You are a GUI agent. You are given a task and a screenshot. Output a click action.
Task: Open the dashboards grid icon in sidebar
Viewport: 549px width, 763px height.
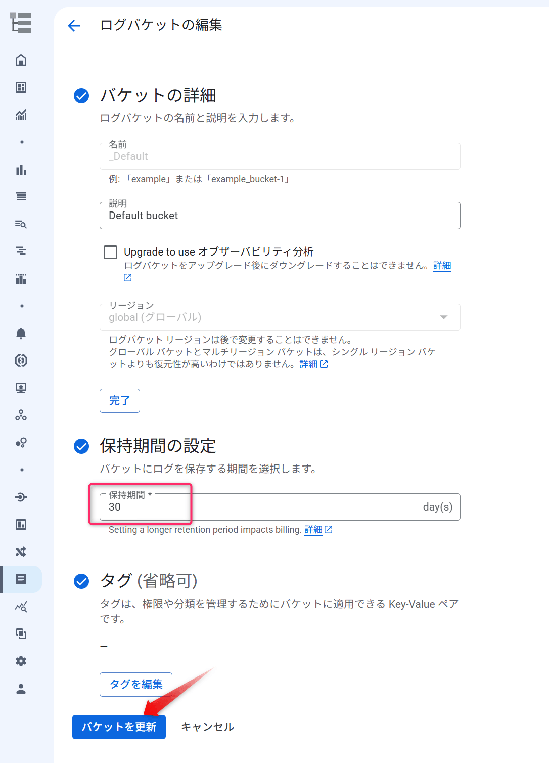[x=21, y=88]
